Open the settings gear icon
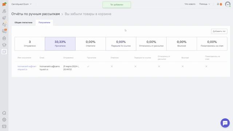This screenshot has height=131, width=233. click(x=4, y=120)
